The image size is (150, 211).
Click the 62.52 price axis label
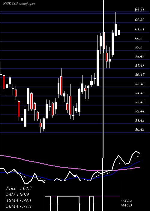pos(140,20)
